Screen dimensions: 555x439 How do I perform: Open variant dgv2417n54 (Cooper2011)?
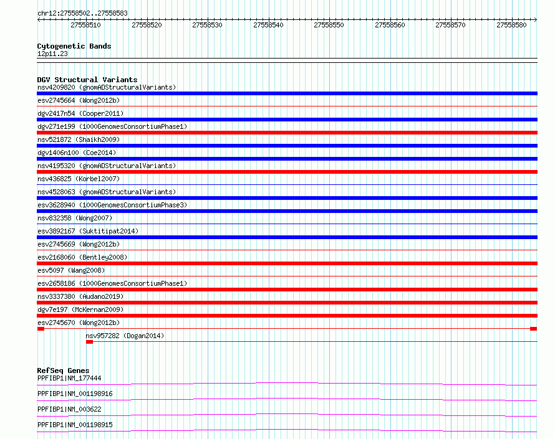(80, 113)
